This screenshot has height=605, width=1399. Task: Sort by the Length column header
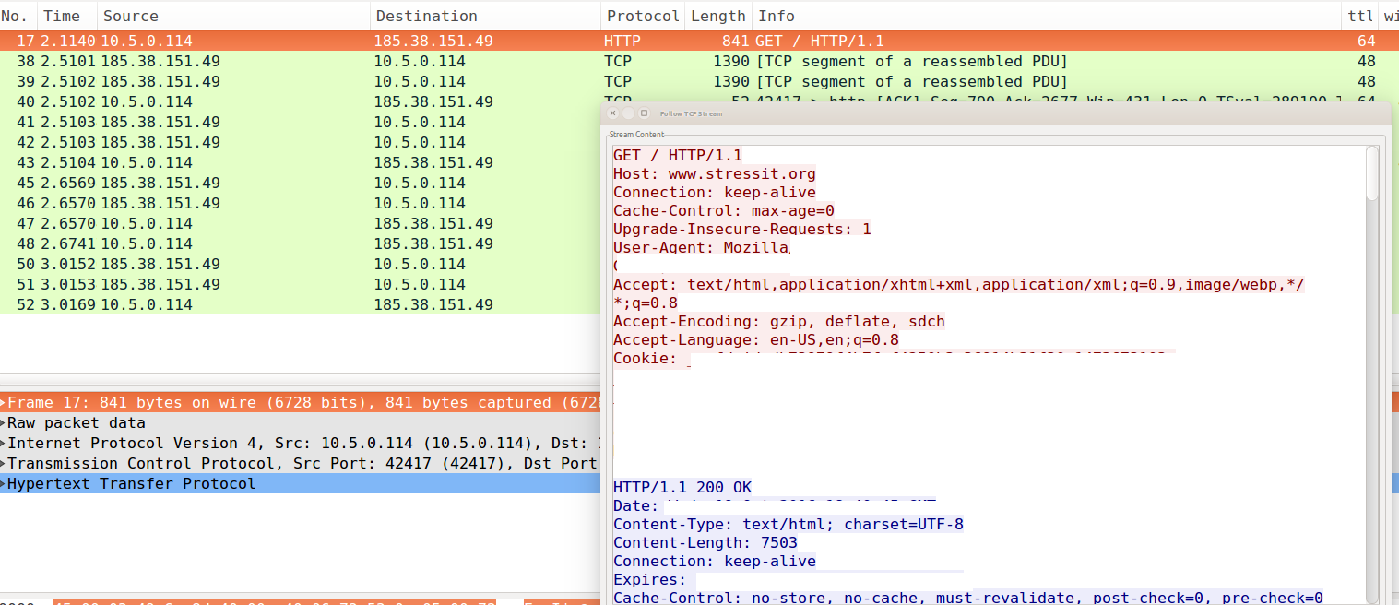[x=718, y=16]
